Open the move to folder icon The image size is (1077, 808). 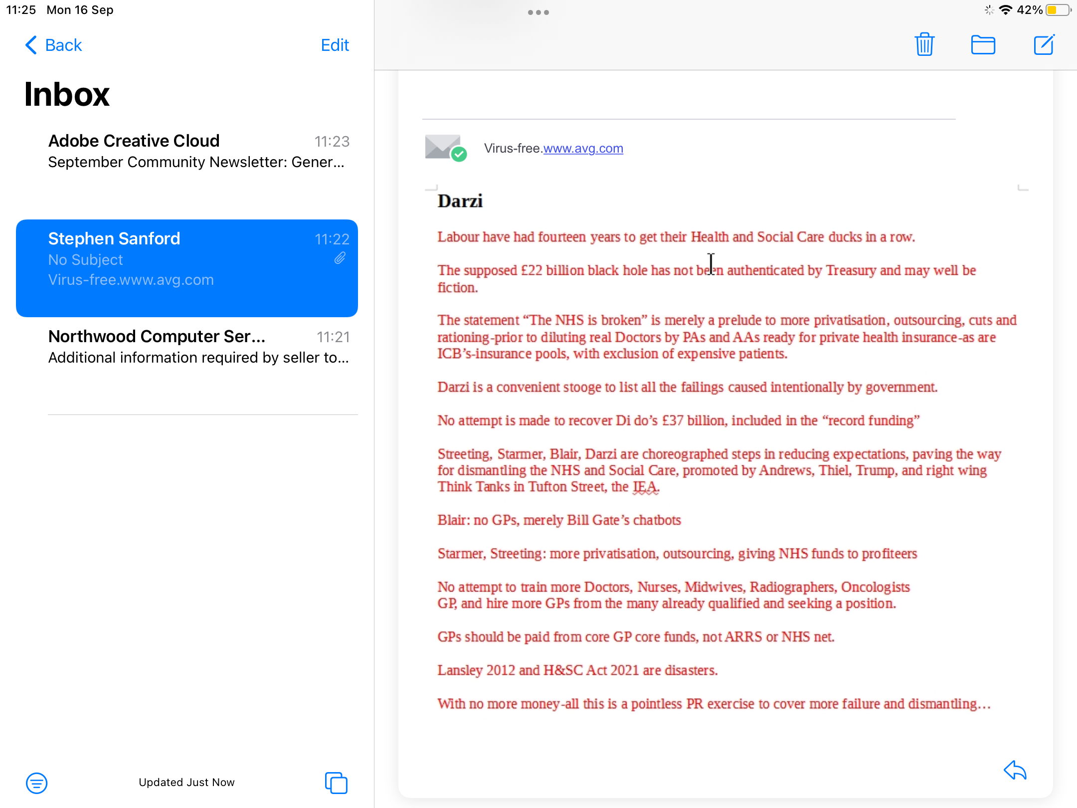pyautogui.click(x=983, y=45)
